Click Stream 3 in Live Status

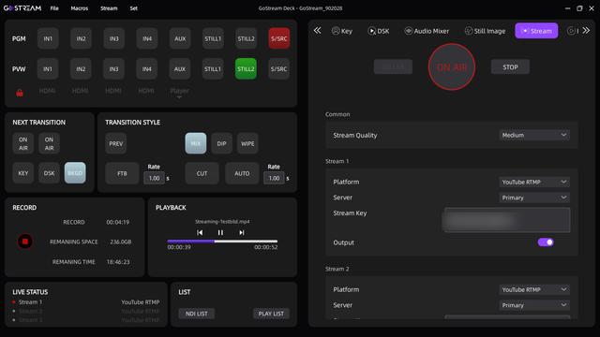click(30, 320)
